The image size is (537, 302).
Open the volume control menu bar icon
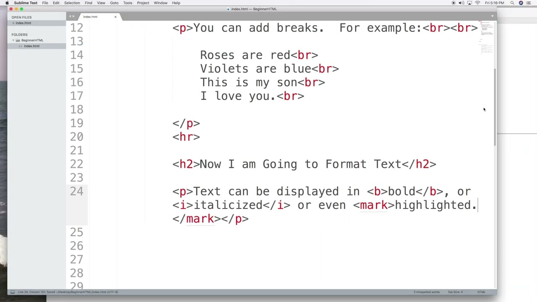461,3
